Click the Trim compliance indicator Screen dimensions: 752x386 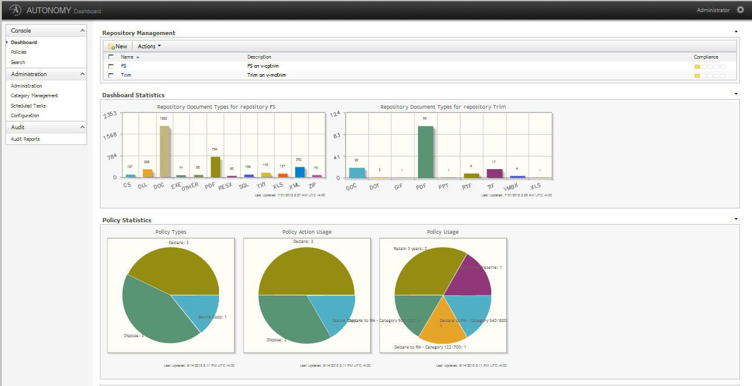[709, 76]
